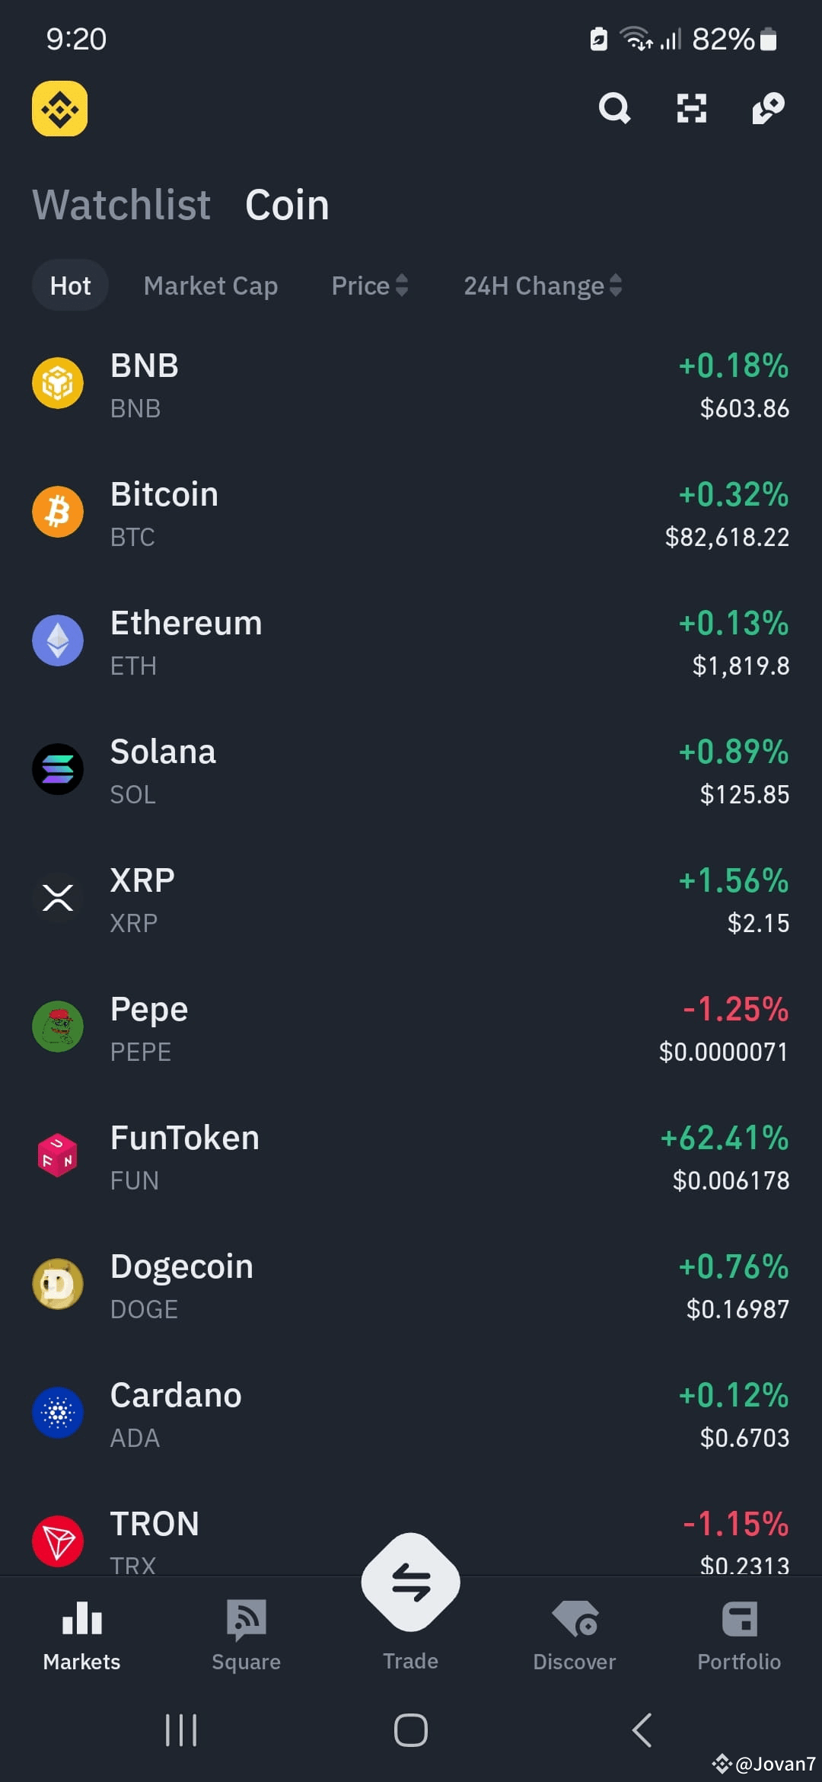Open the rocket launch icon

(768, 108)
